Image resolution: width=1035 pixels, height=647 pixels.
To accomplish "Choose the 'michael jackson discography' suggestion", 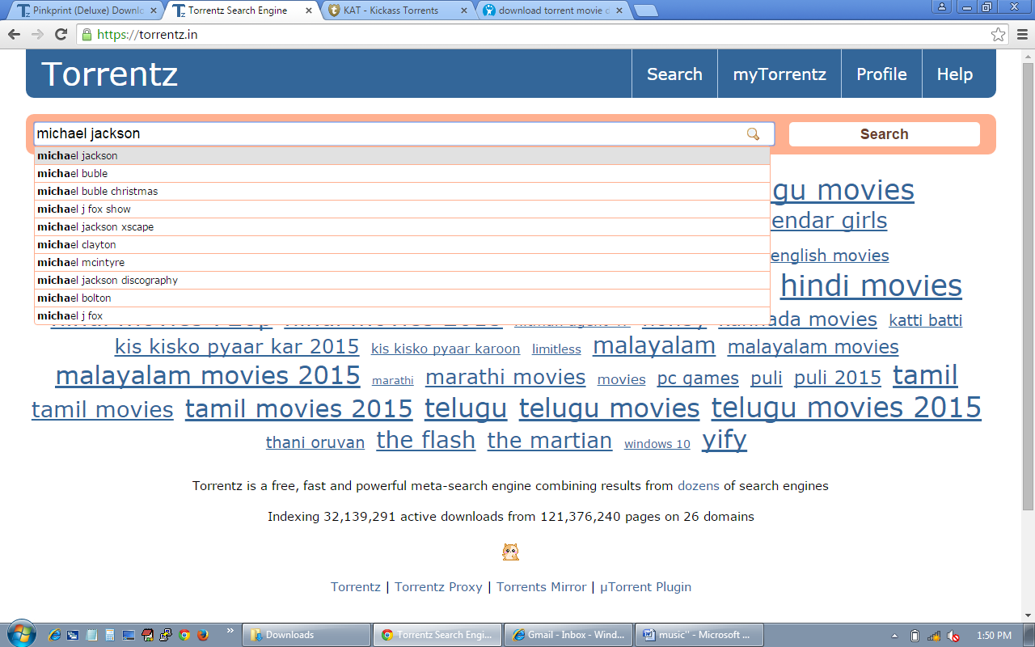I will tap(402, 280).
